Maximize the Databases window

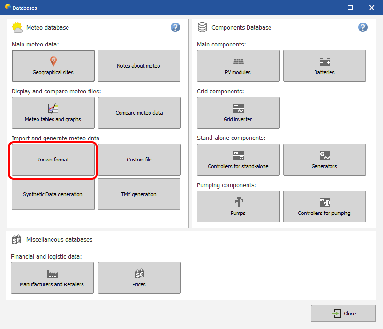pyautogui.click(x=350, y=8)
